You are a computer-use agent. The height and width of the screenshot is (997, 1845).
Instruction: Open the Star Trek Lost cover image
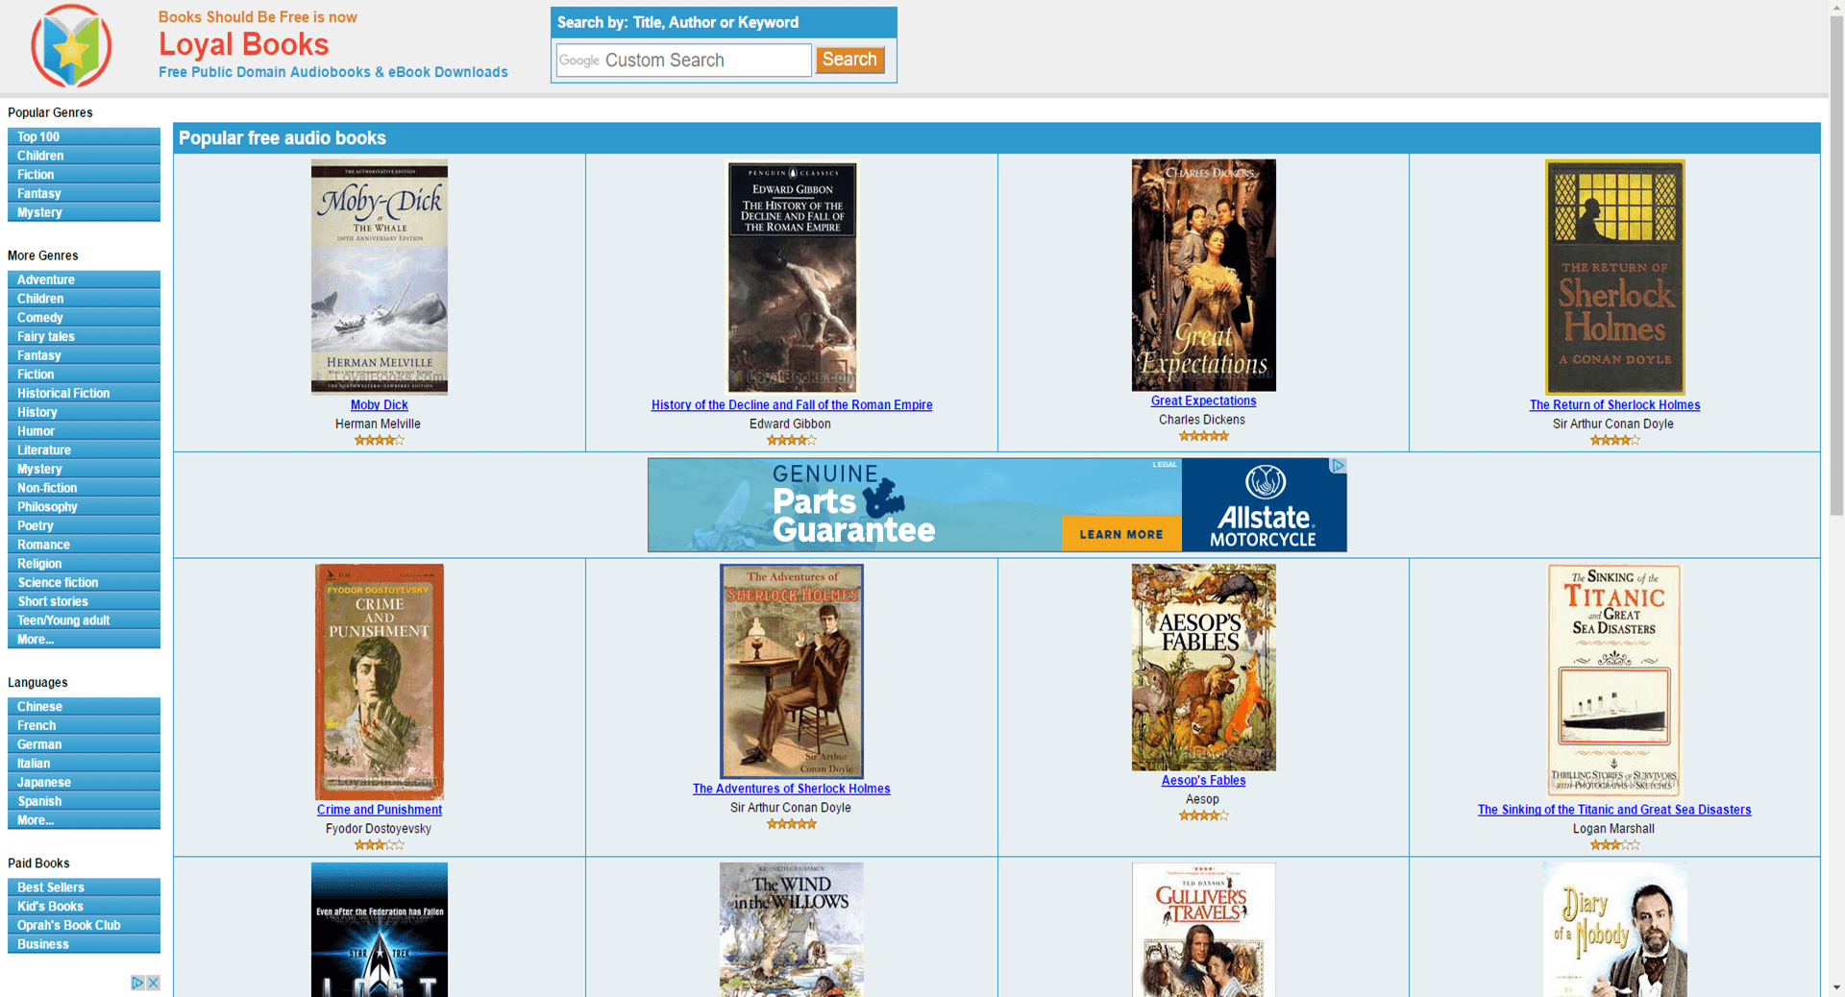pos(379,929)
